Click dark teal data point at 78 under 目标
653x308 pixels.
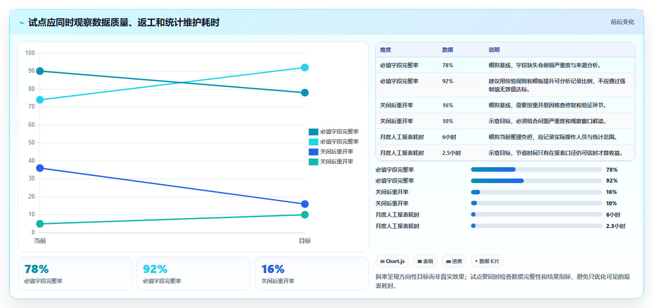click(305, 93)
